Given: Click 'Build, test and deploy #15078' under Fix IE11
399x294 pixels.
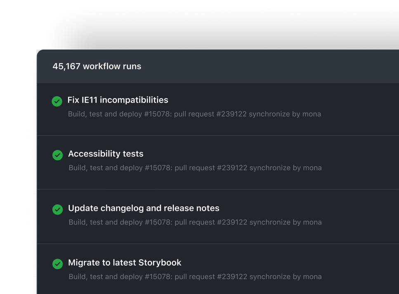Looking at the screenshot, I should (x=119, y=114).
